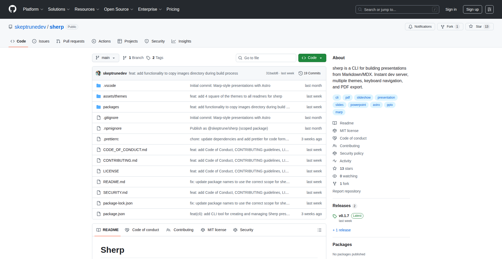Screen dimensions: 502x259
Task: Click the Go to file field
Action: [266, 58]
